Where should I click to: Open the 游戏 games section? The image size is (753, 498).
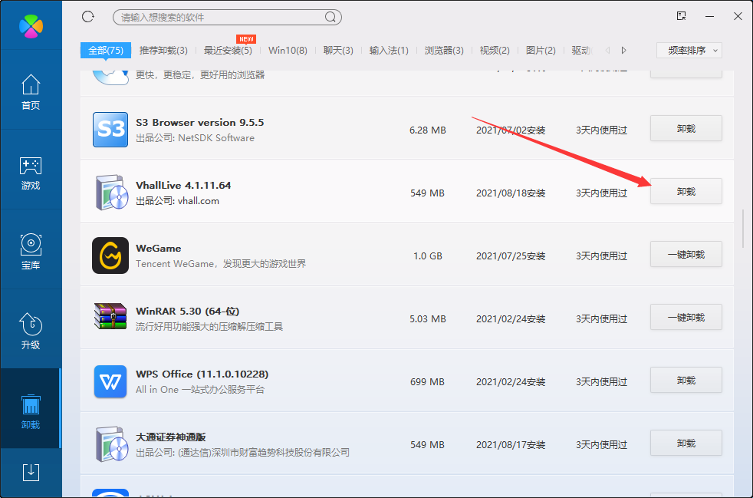pos(31,173)
